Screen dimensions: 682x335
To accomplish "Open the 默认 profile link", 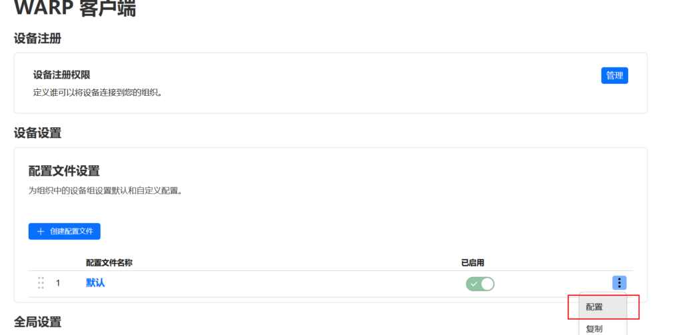I will tap(95, 283).
